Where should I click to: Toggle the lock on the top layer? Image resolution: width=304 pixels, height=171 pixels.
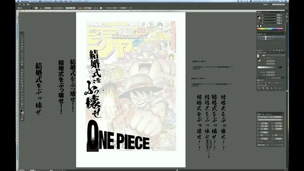261,37
